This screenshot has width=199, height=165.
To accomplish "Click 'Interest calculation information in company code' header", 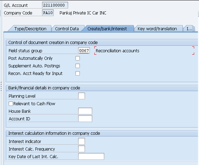I will pos(54,133).
